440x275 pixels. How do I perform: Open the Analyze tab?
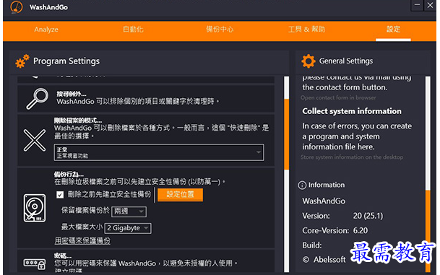[x=46, y=30]
